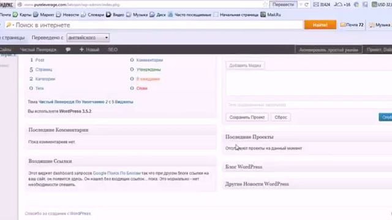This screenshot has width=392, height=220.
Task: Click the comments bubble icon in admin bar
Action: point(68,50)
